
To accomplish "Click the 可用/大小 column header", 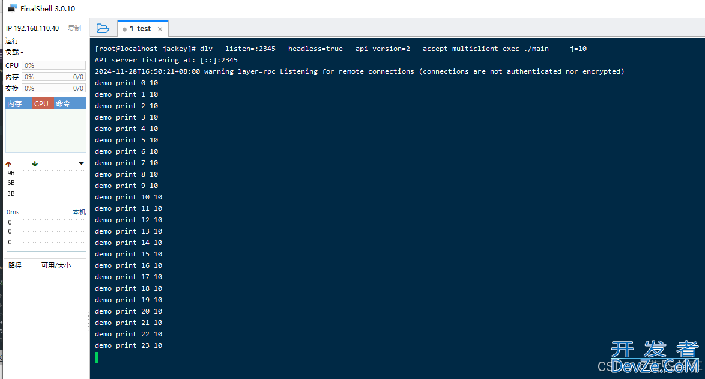I will tap(56, 265).
